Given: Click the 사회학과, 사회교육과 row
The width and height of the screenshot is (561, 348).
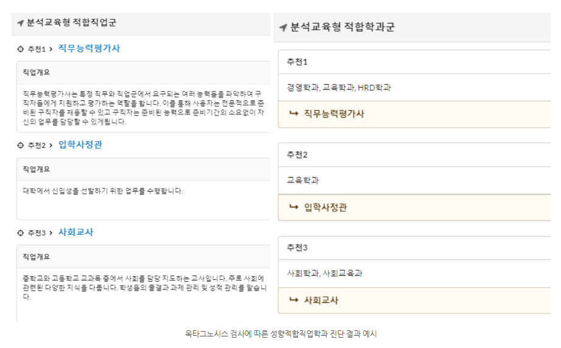Looking at the screenshot, I should click(414, 273).
